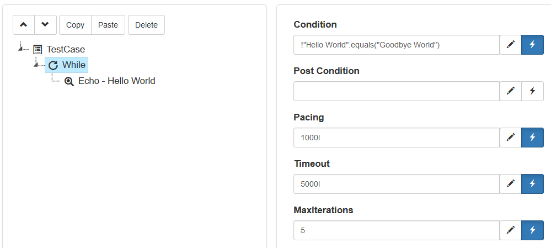Select the Echo - Hello World item
The image size is (551, 248).
click(x=117, y=81)
